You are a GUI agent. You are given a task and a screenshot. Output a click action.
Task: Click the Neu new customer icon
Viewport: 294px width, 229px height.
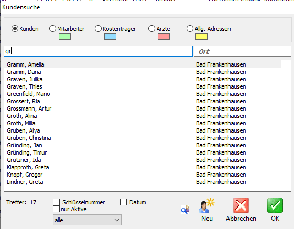click(206, 205)
